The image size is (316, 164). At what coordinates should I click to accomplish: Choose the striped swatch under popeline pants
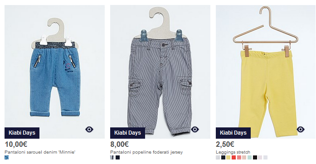[112, 158]
